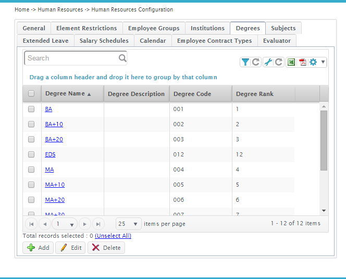
Task: Jump to the last page of results
Action: tap(98, 224)
